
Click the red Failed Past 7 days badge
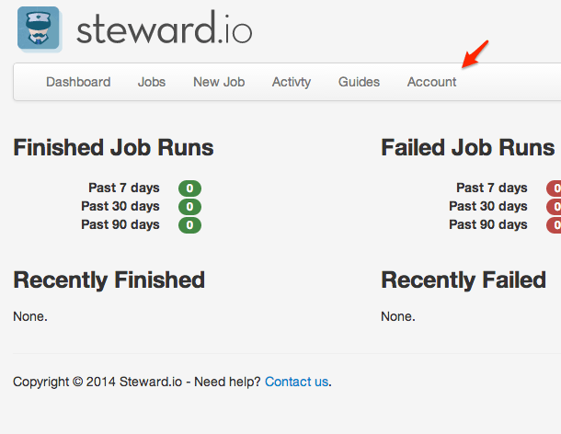[x=555, y=188]
